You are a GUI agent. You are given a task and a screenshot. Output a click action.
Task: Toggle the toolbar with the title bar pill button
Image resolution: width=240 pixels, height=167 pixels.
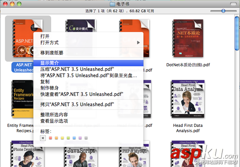(233, 4)
